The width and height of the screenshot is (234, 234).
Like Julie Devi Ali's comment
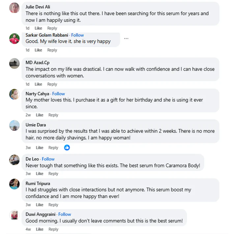pyautogui.click(x=38, y=28)
